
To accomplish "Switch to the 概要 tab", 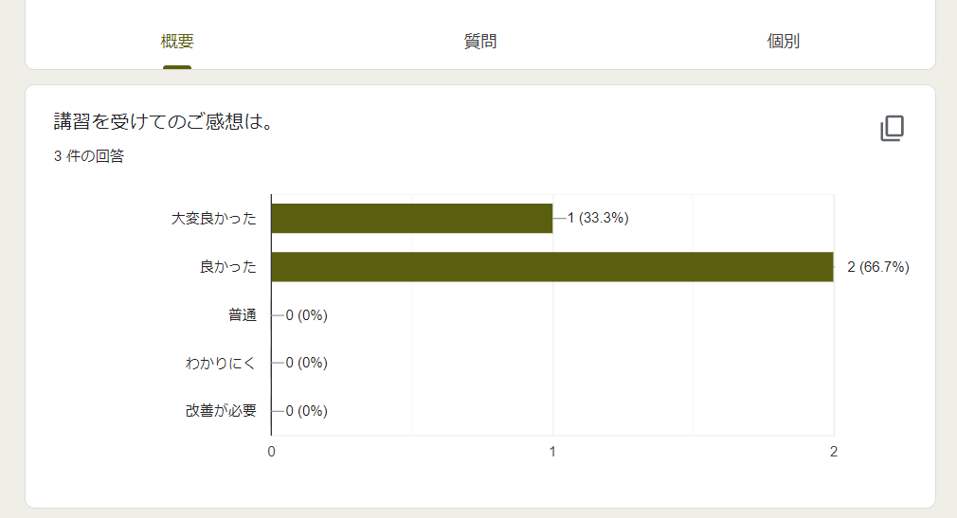I will click(x=177, y=42).
